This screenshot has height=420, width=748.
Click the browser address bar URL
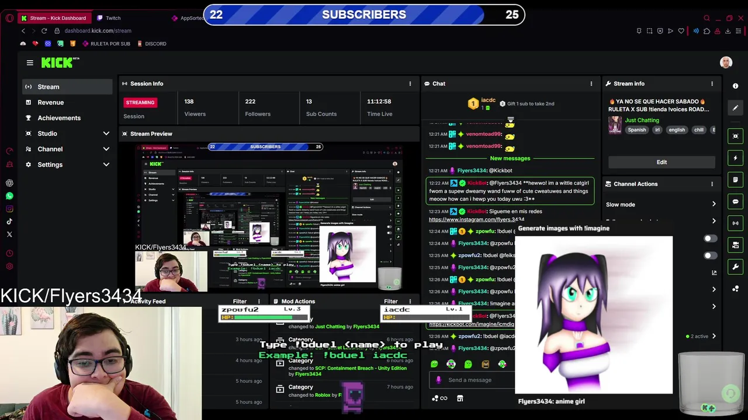pos(98,30)
